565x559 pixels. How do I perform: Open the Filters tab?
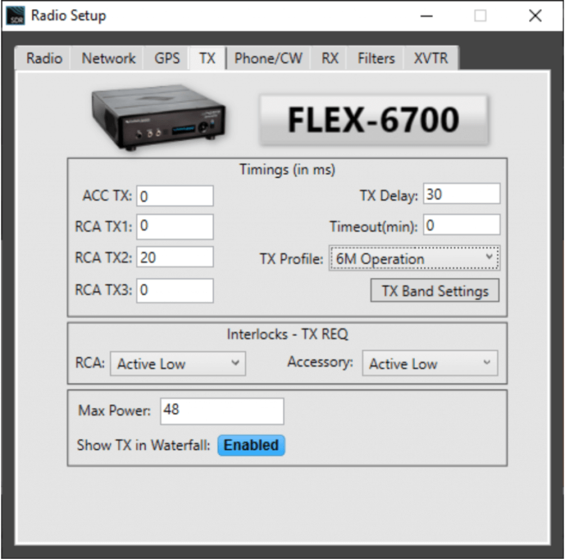point(375,58)
